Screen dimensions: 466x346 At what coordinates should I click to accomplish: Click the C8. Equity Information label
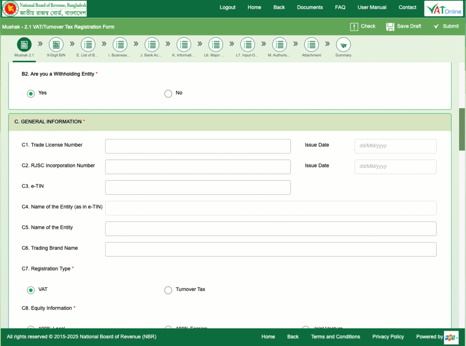coord(47,308)
